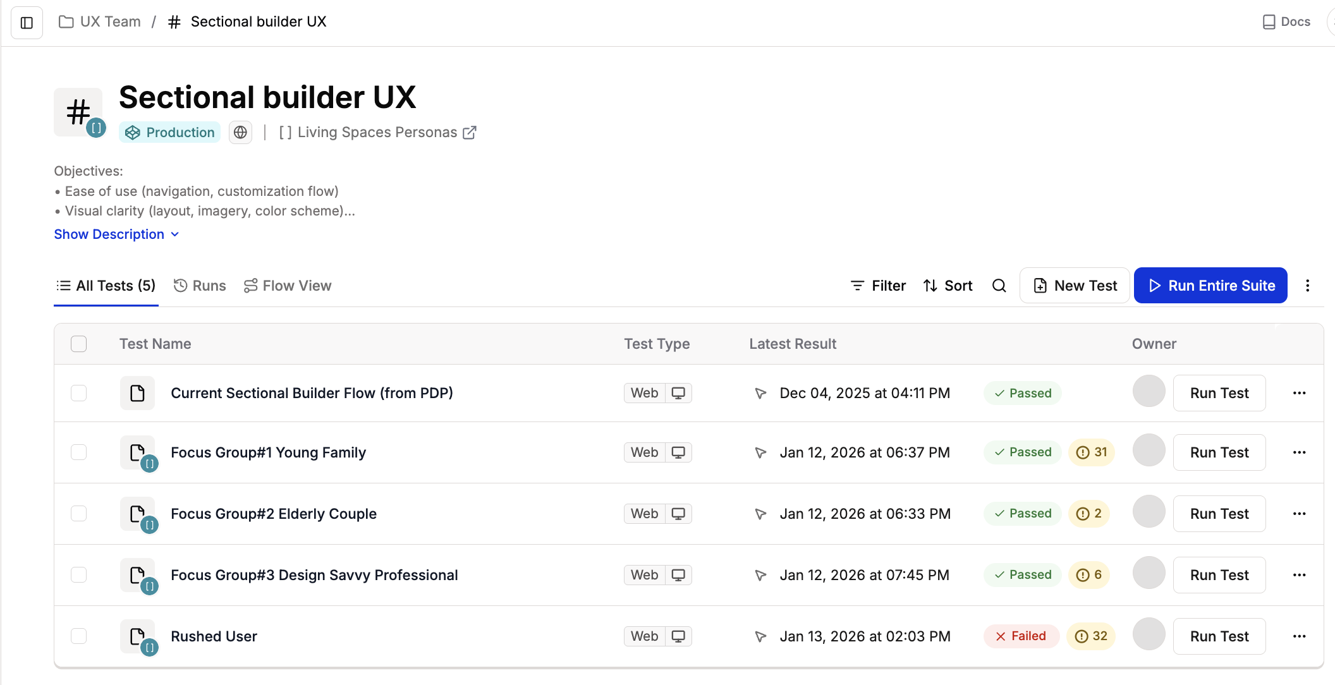Click the Run Entire Suite button
The image size is (1335, 685).
[x=1210, y=286]
